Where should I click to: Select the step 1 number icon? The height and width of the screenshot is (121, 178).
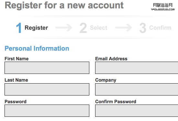19,28
